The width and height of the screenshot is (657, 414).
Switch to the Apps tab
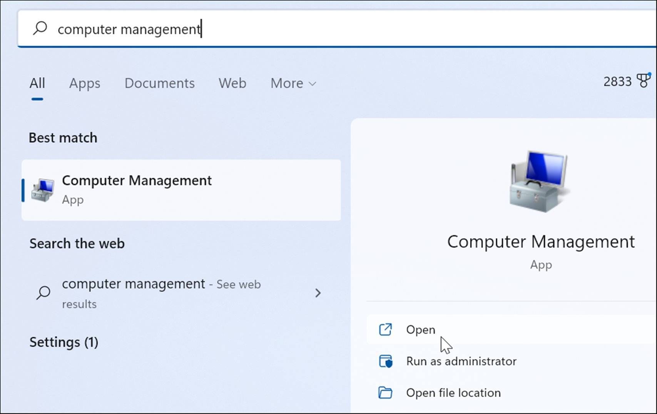(x=85, y=83)
